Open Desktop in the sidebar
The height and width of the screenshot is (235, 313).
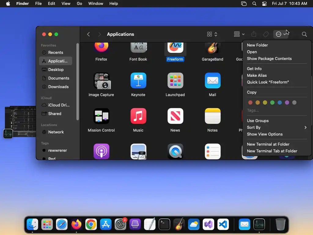tap(56, 70)
